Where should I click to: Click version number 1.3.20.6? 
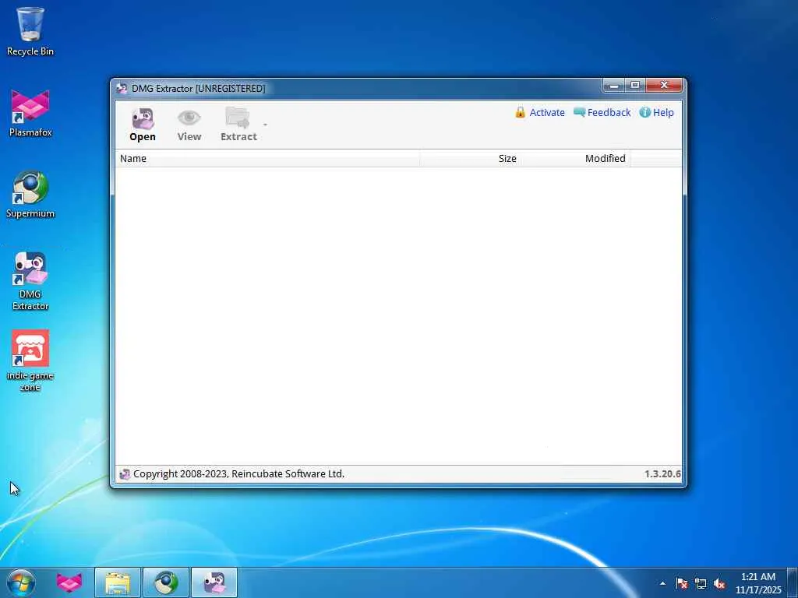[x=662, y=474]
